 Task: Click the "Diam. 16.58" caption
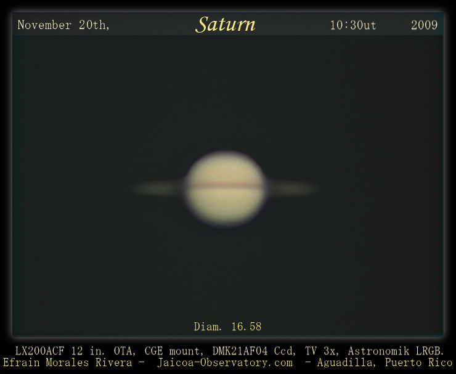228,327
